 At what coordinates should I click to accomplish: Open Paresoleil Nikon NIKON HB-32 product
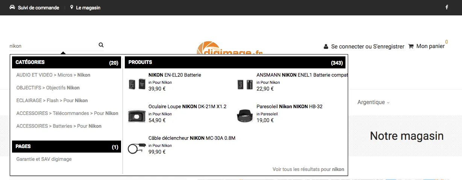(x=289, y=106)
